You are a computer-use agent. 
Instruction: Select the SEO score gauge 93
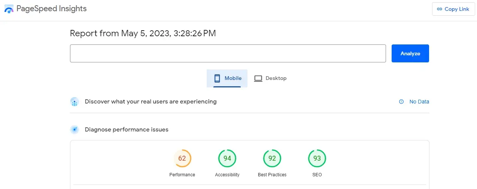pyautogui.click(x=317, y=158)
